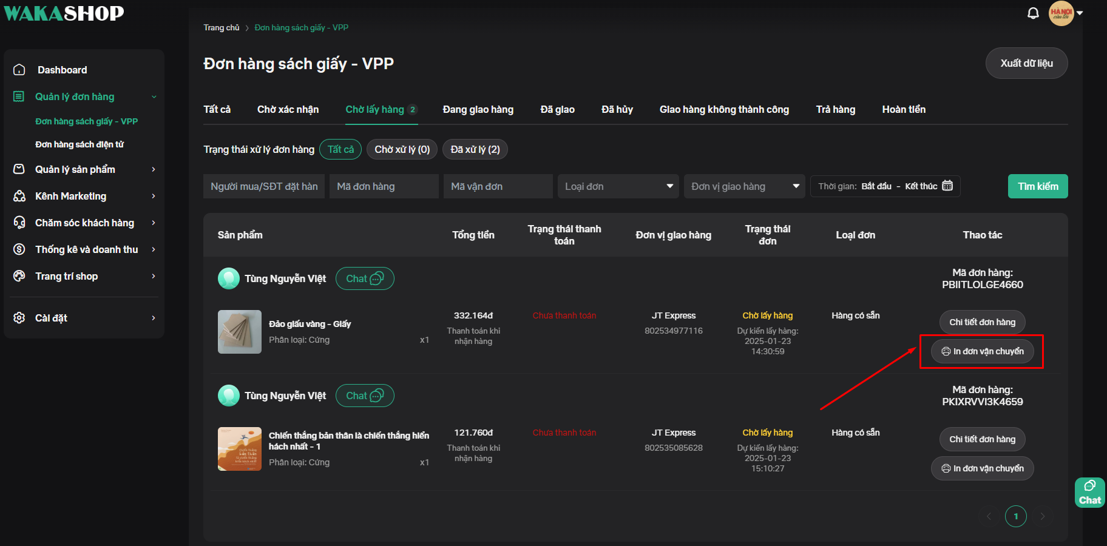Open the date range calendar icon
This screenshot has width=1107, height=546.
coord(947,186)
